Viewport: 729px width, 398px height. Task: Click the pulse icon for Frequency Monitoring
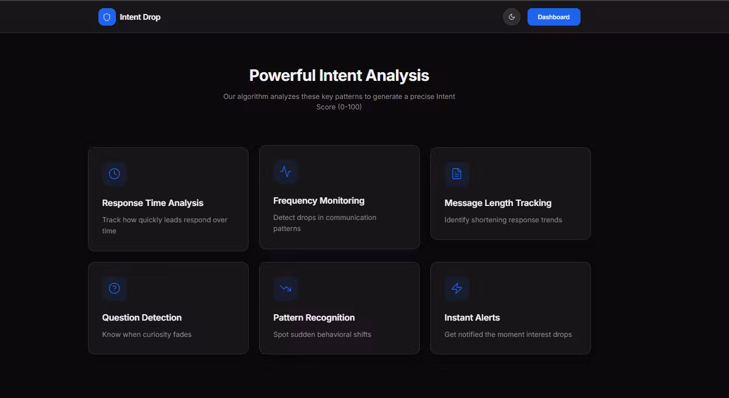[x=285, y=171]
